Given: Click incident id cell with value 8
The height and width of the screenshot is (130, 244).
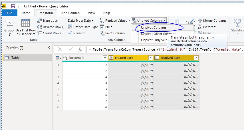Looking at the screenshot, I should 85,107.
